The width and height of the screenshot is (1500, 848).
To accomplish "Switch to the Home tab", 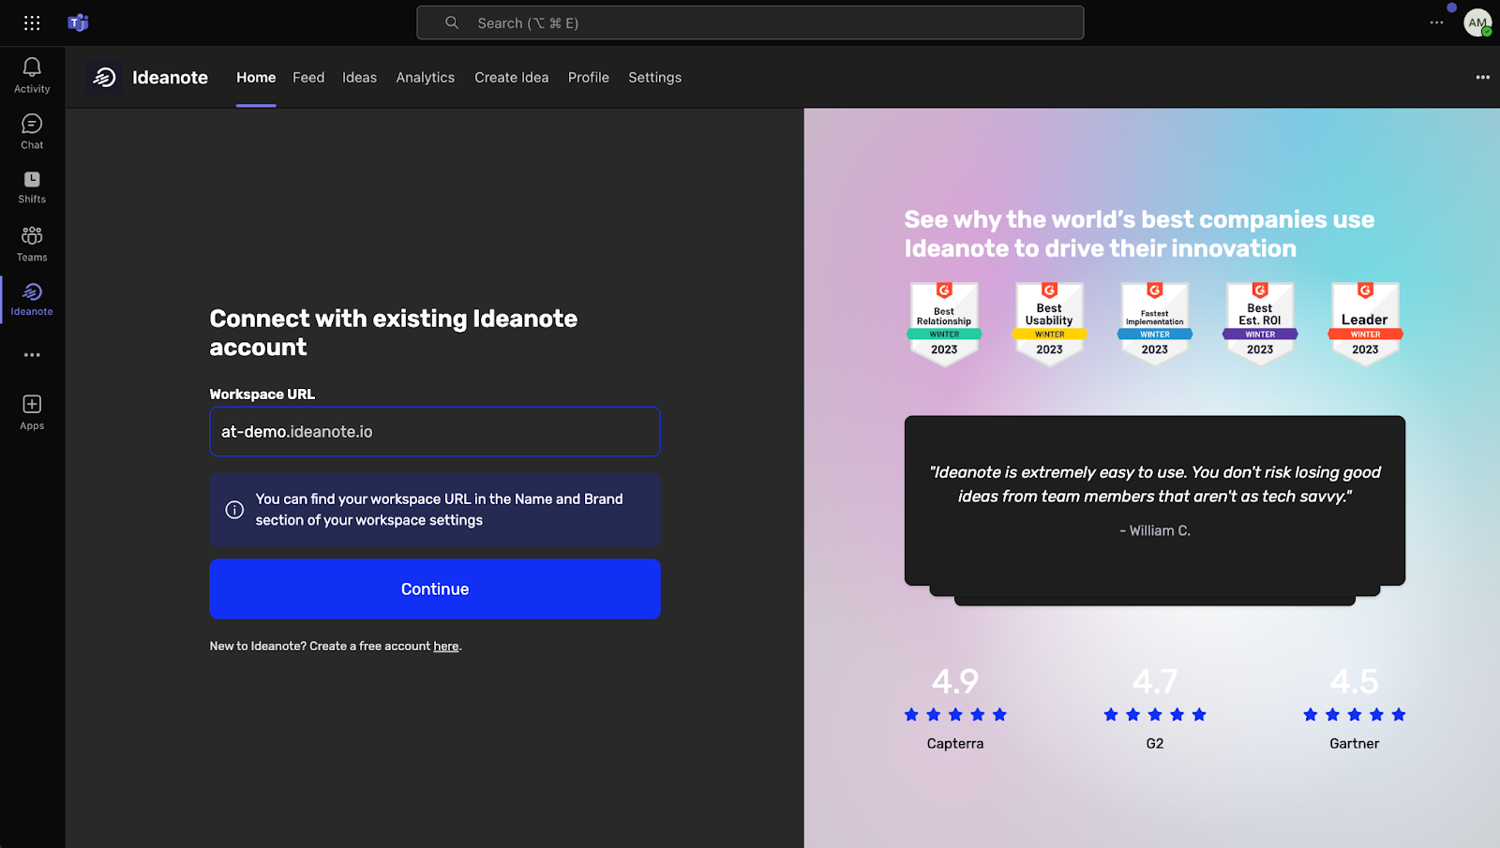I will coord(256,78).
